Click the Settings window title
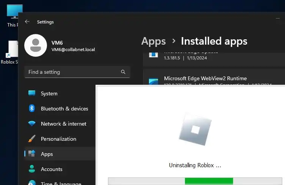Screen dimensions: 285x185 click(x=45, y=22)
